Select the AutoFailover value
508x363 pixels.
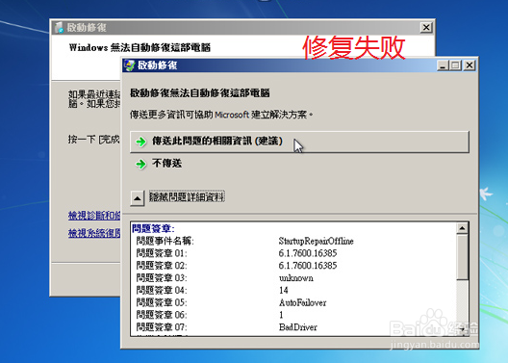pyautogui.click(x=303, y=302)
